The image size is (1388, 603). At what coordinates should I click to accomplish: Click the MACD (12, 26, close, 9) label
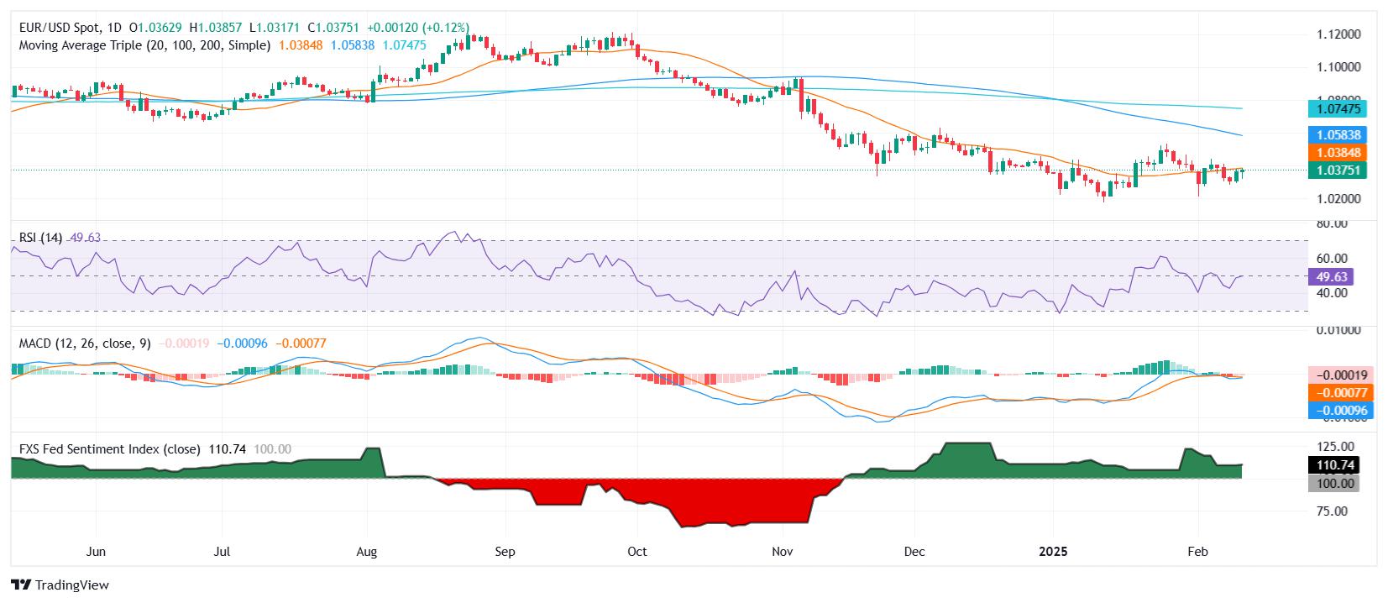(85, 343)
